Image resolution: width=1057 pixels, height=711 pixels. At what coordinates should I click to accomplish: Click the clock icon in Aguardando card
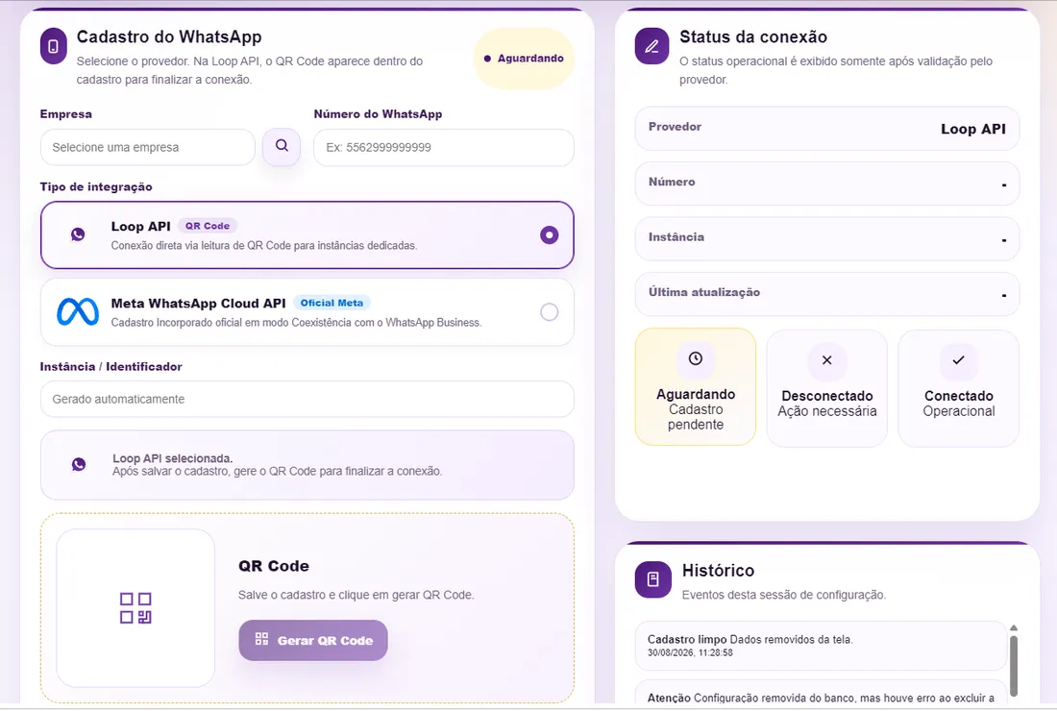pos(696,358)
